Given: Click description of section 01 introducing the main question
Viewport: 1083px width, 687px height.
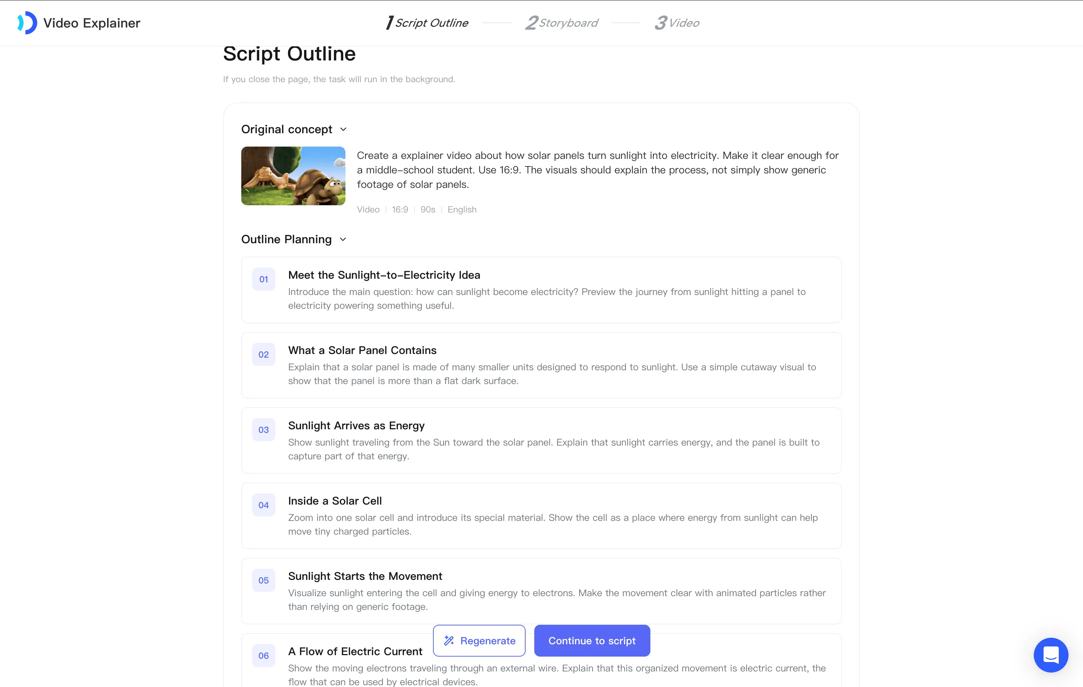Looking at the screenshot, I should point(547,299).
